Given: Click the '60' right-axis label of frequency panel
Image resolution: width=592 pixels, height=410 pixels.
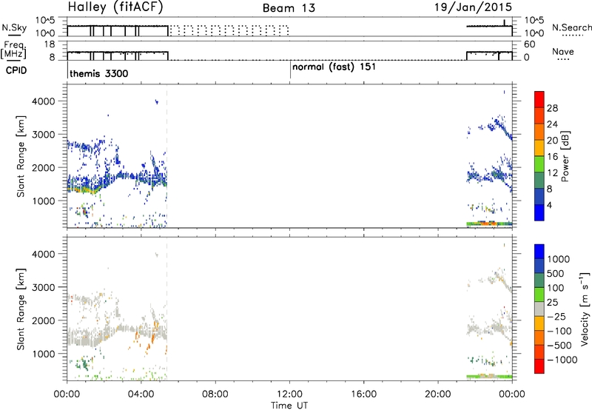Looking at the screenshot, I should coord(530,44).
